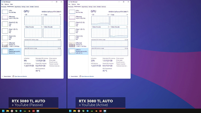This screenshot has width=201, height=113.
Task: Open File Explorer from the left taskbar
Action: point(7,111)
